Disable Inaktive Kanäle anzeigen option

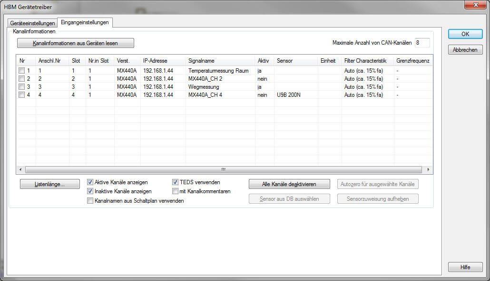[90, 191]
